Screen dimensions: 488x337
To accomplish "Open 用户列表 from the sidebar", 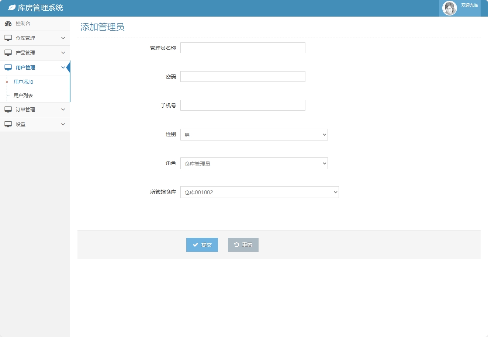I will [23, 96].
